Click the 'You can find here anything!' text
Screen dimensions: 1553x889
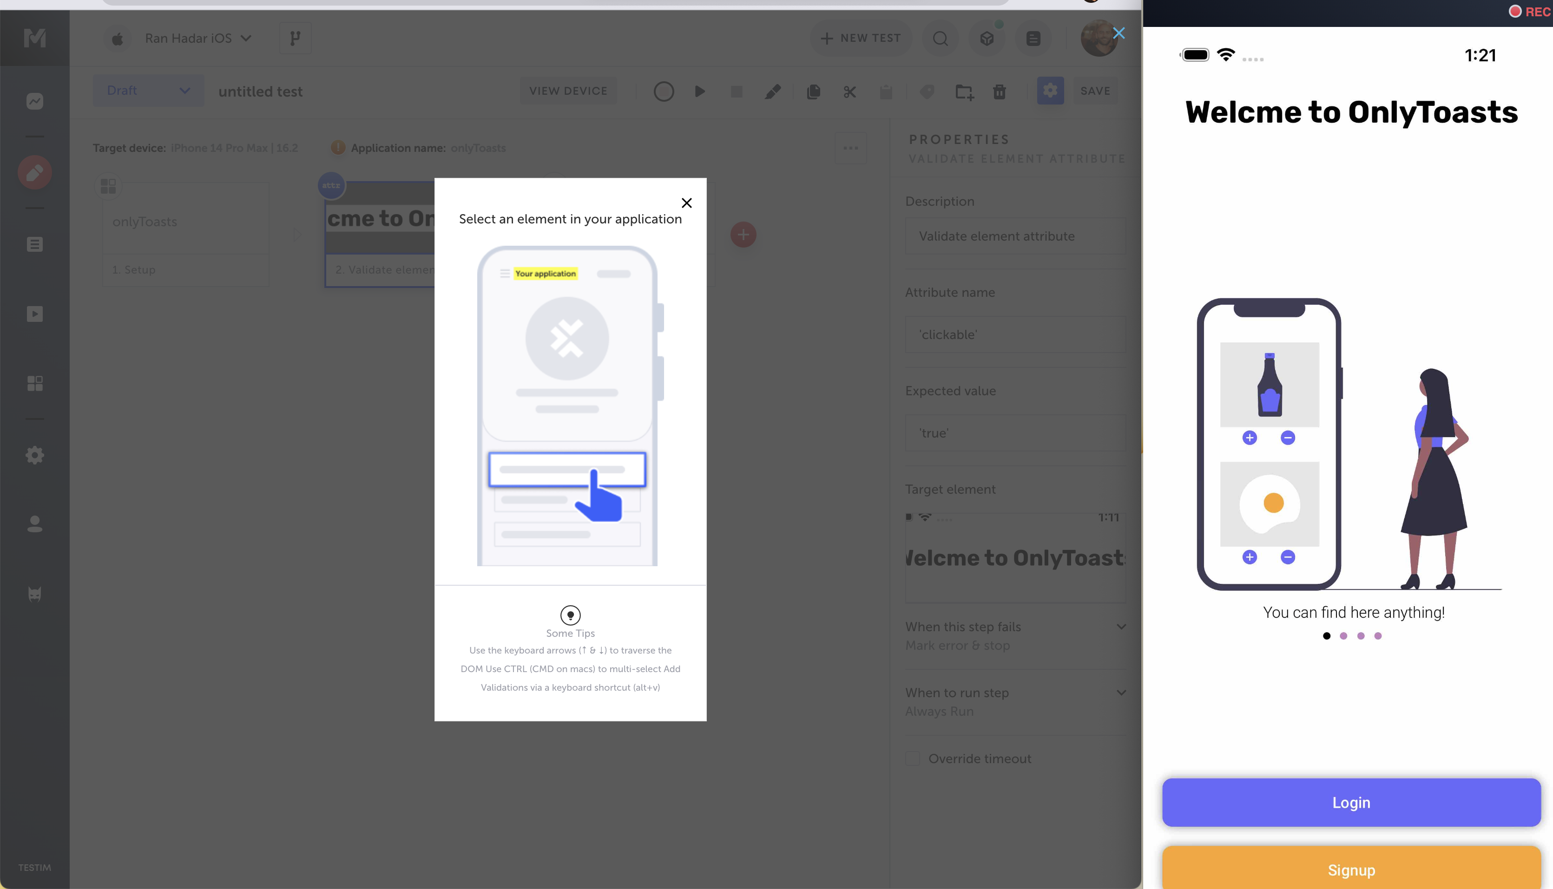tap(1354, 613)
